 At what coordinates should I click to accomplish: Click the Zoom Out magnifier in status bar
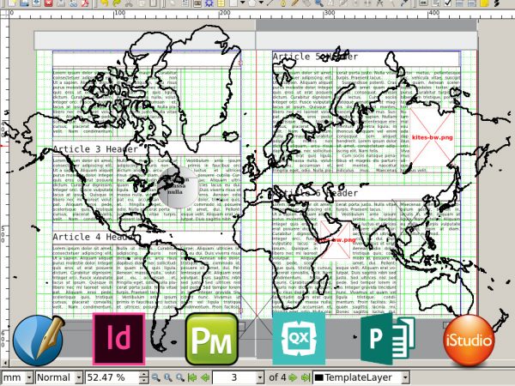click(156, 377)
